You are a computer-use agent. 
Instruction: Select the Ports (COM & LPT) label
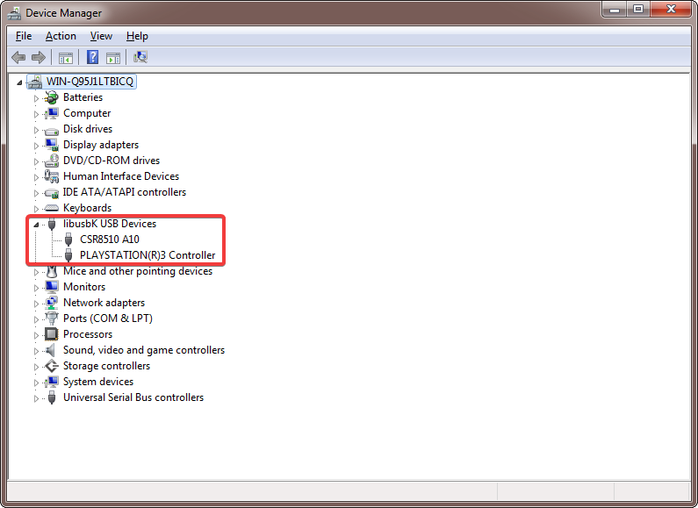108,318
